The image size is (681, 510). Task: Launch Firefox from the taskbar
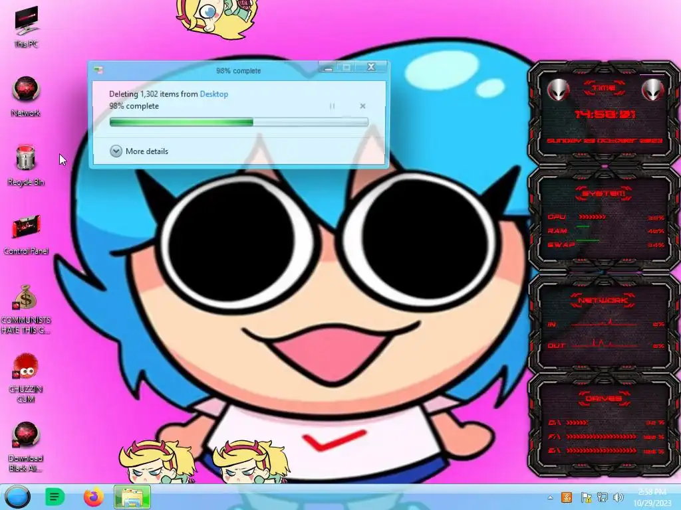click(94, 497)
